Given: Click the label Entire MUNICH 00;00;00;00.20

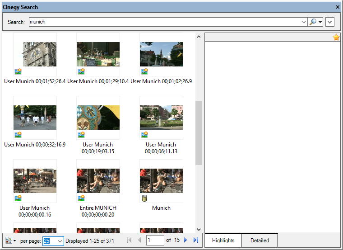Looking at the screenshot, I should click(98, 211).
